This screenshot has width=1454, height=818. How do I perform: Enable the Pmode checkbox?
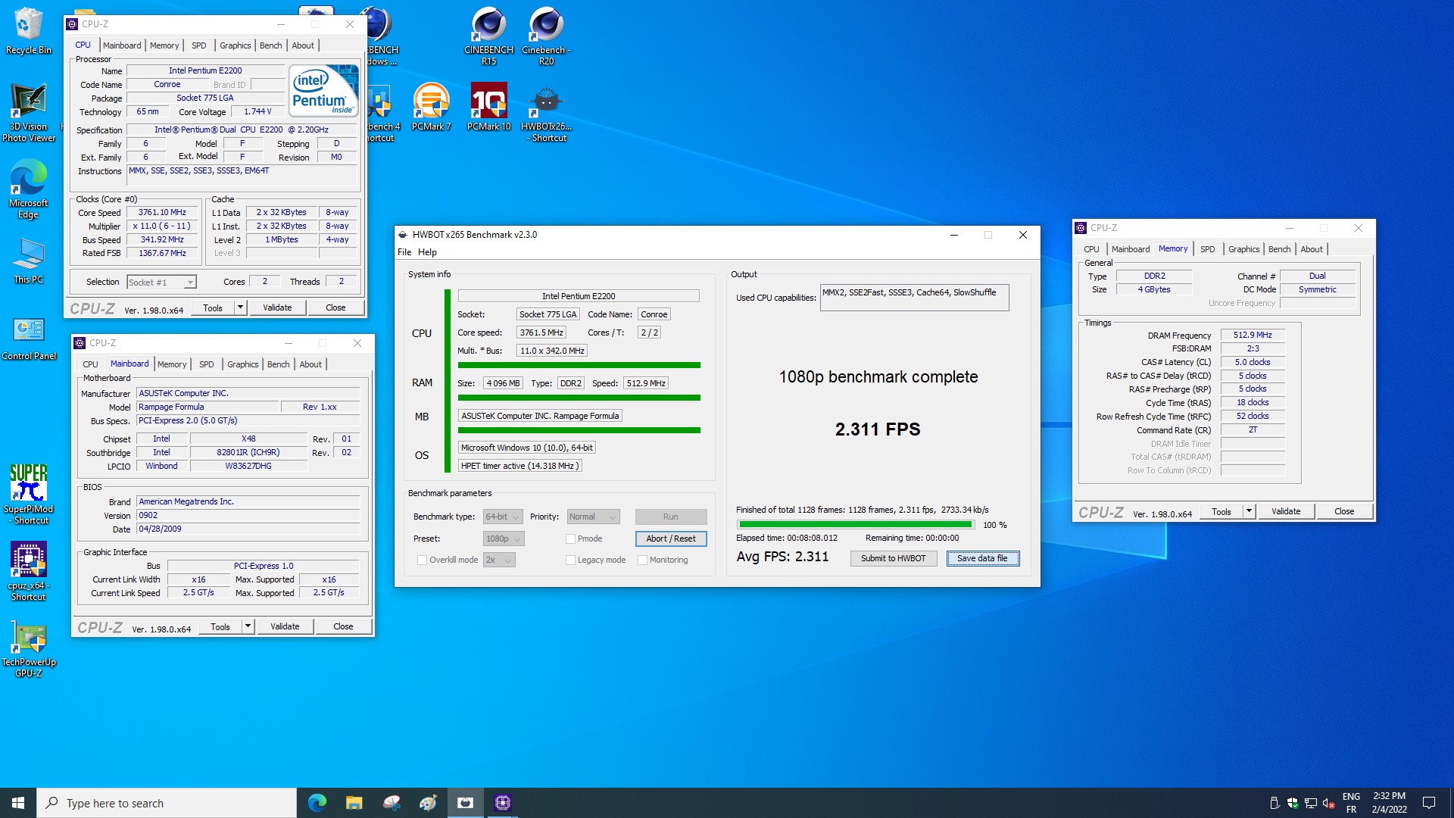tap(570, 539)
